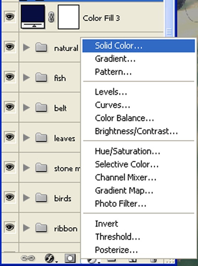Click the birds group folder icon
This screenshot has width=198, height=266.
point(41,198)
